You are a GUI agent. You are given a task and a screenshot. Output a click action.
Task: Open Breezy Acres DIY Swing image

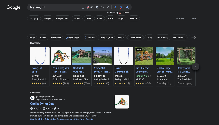click(x=186, y=56)
